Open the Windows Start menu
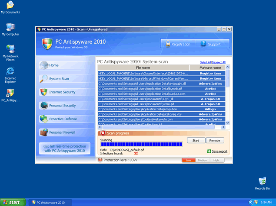Screen dimensions: 276x206 12,202
